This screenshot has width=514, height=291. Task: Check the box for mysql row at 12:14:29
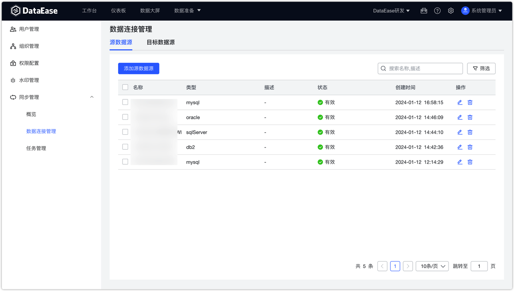[x=125, y=162]
